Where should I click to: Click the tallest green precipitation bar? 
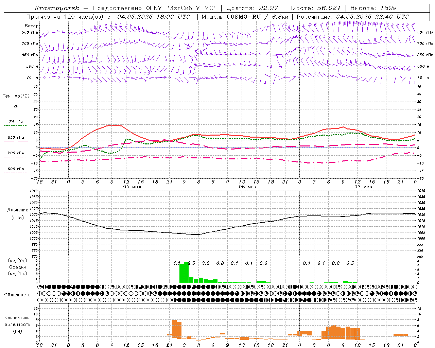tap(186, 273)
